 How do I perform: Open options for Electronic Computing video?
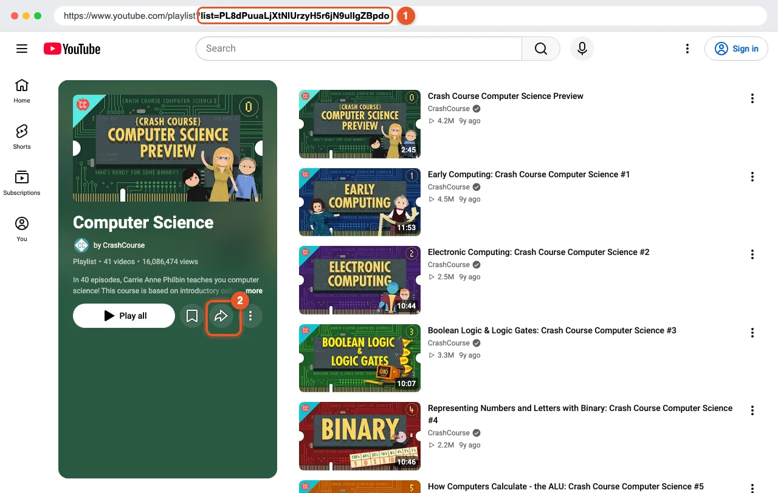pyautogui.click(x=752, y=254)
